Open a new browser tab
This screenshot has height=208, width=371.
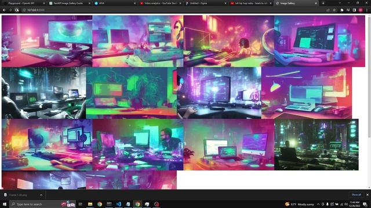click(x=323, y=3)
